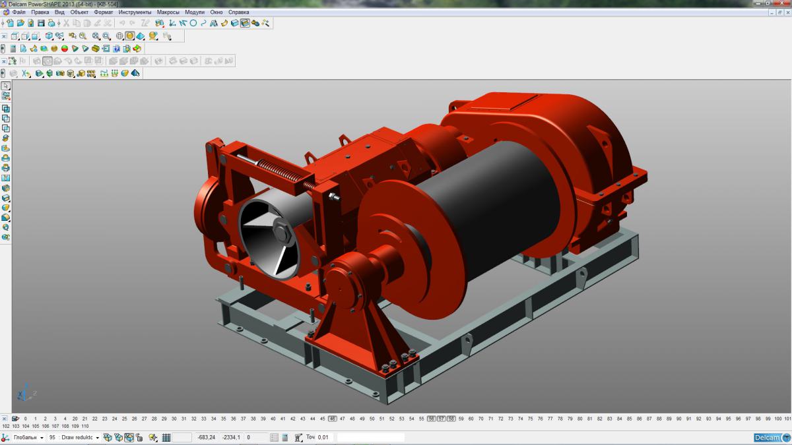The width and height of the screenshot is (792, 445).
Task: Expand the wireframe globe view flyout
Action: 124,40
